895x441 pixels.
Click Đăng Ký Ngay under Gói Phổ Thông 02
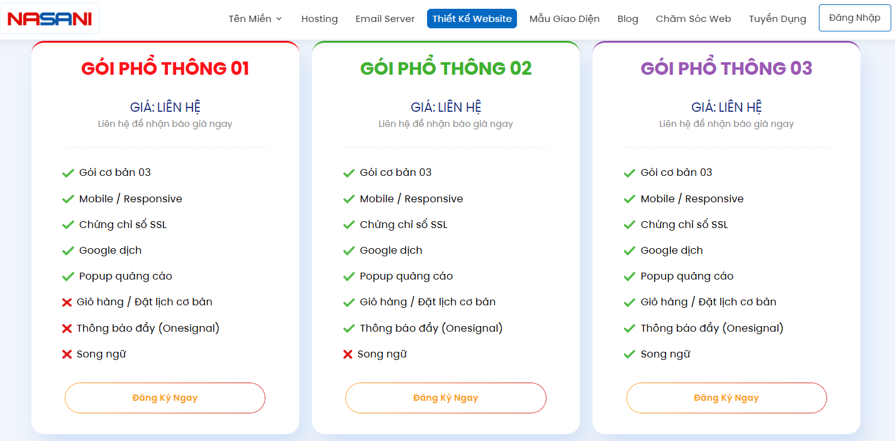(x=445, y=398)
